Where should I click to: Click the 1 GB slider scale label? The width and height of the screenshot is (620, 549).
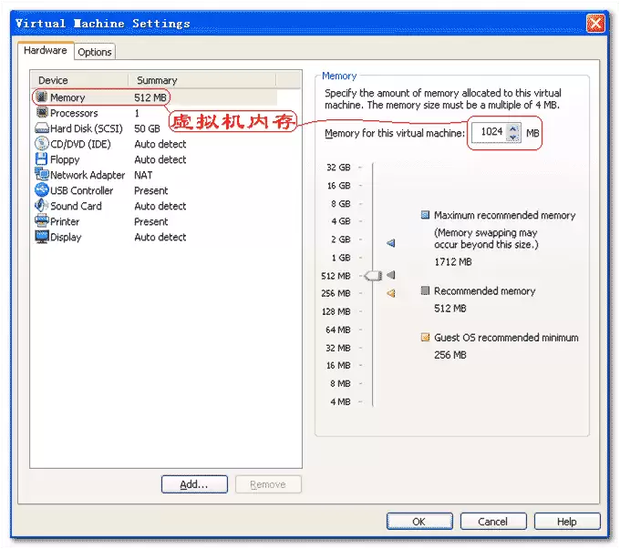click(x=341, y=258)
